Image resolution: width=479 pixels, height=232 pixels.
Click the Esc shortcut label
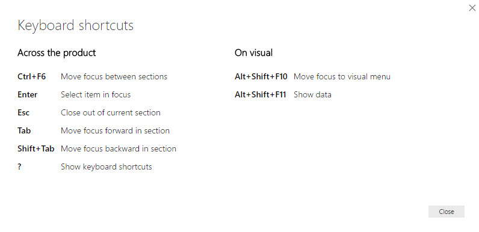click(23, 112)
